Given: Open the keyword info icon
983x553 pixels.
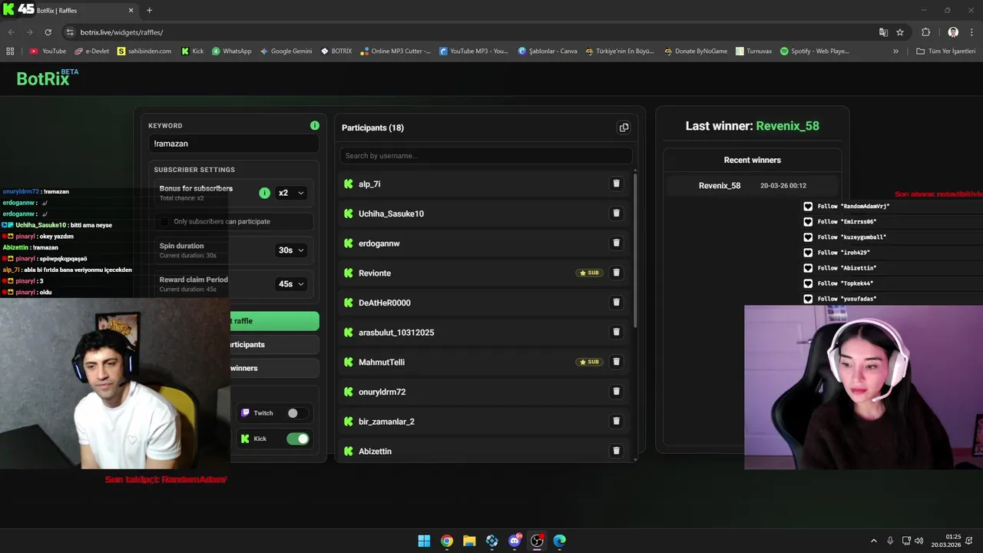Looking at the screenshot, I should pos(315,125).
